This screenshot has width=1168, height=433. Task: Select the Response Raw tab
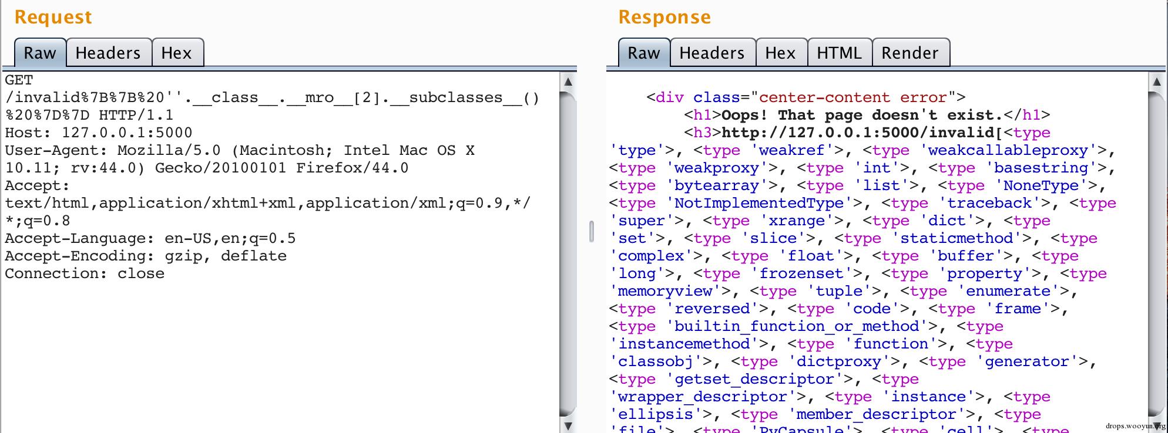pyautogui.click(x=644, y=53)
